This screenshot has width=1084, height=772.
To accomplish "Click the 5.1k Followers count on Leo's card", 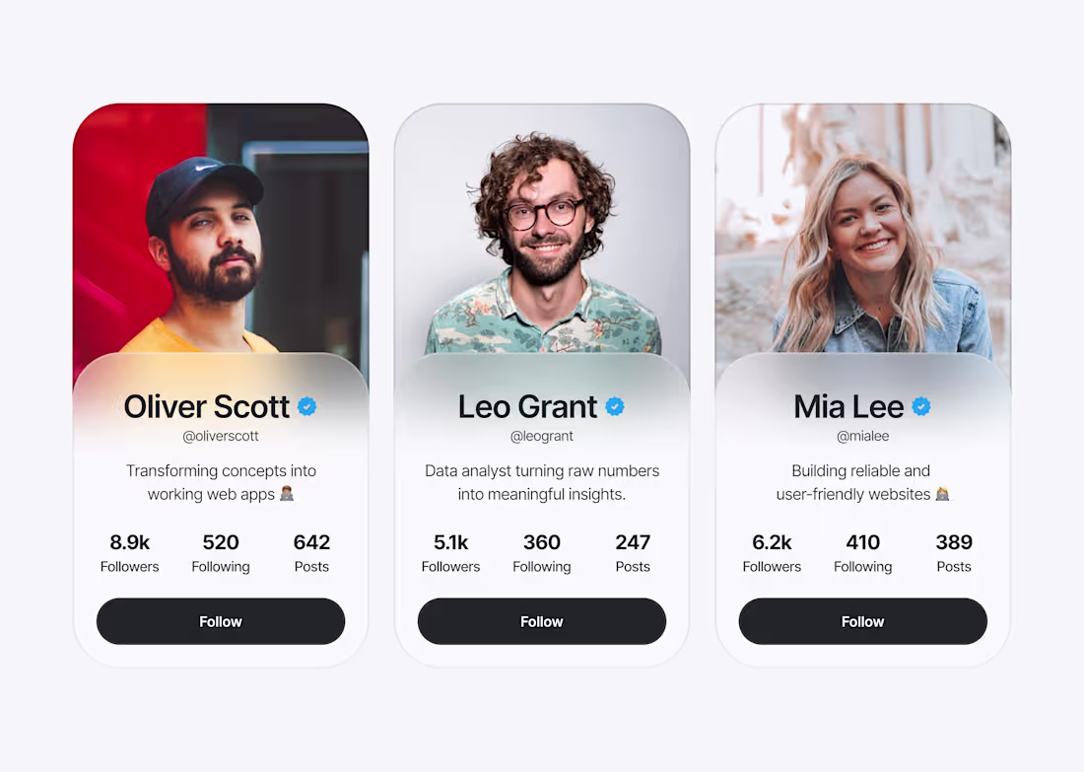I will [x=450, y=553].
